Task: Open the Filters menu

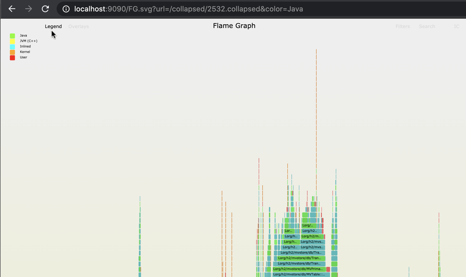Action: click(403, 26)
